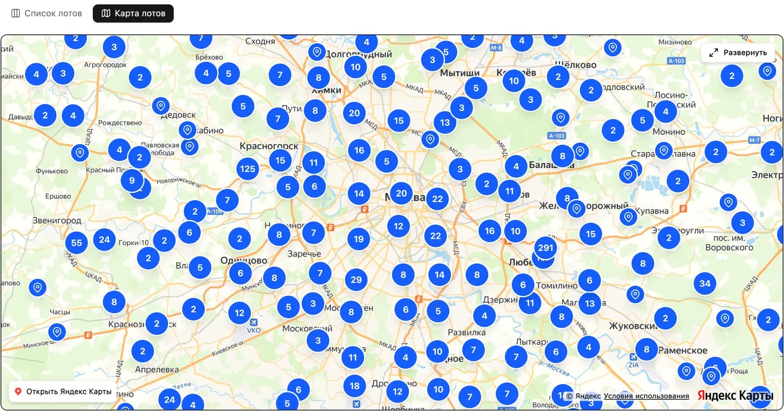
Task: Switch to the Список лотов tab
Action: (47, 13)
